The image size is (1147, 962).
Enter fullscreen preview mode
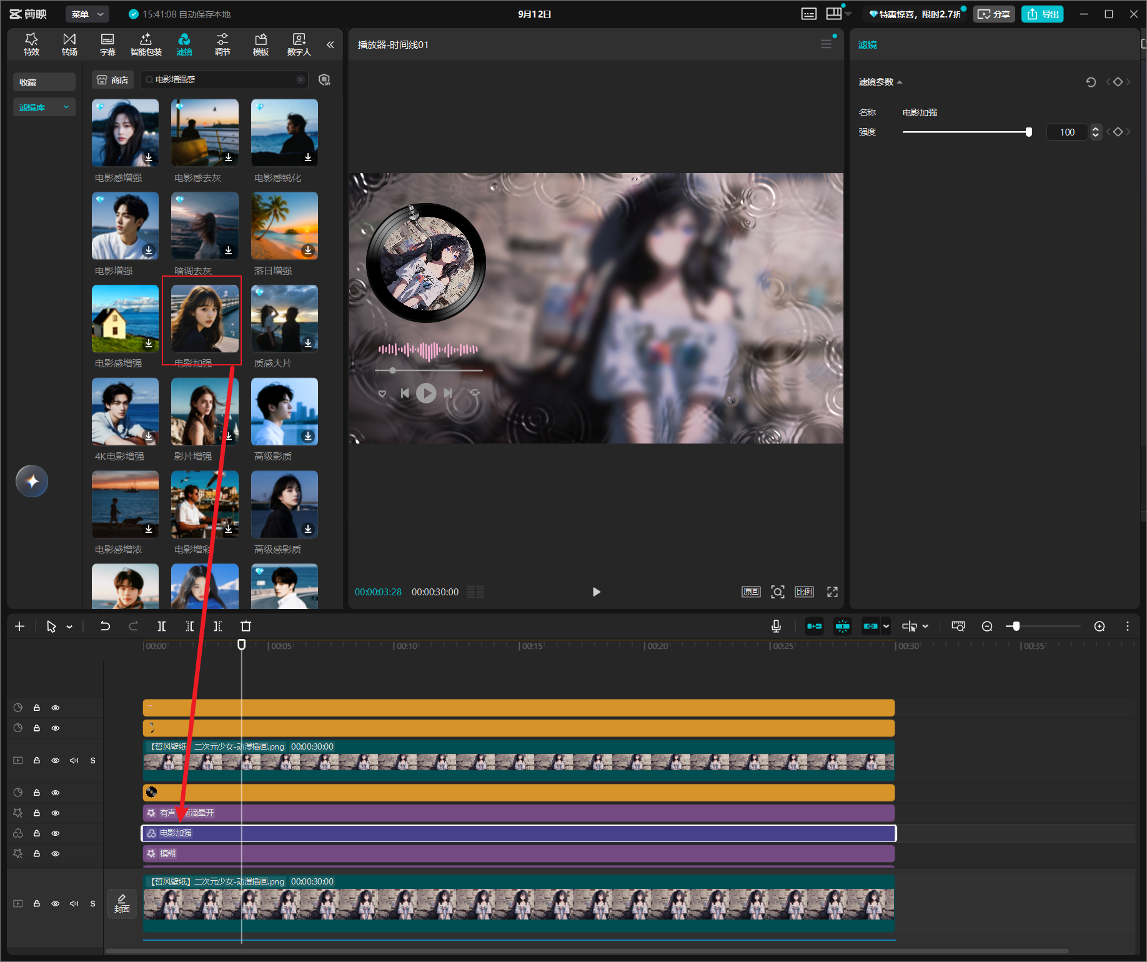coord(832,592)
